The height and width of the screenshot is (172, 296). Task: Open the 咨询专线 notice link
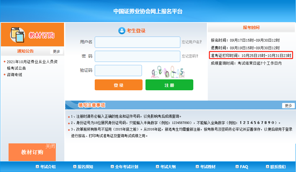[x=14, y=75]
